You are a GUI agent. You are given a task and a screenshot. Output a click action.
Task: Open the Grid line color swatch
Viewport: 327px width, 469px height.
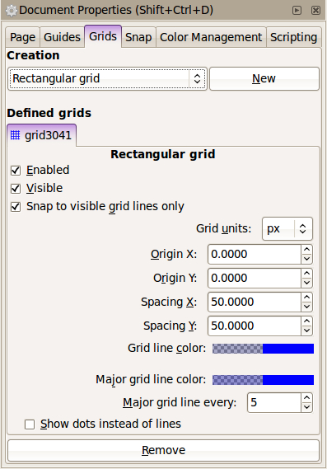263,349
